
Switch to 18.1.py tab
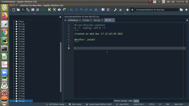tap(97, 20)
